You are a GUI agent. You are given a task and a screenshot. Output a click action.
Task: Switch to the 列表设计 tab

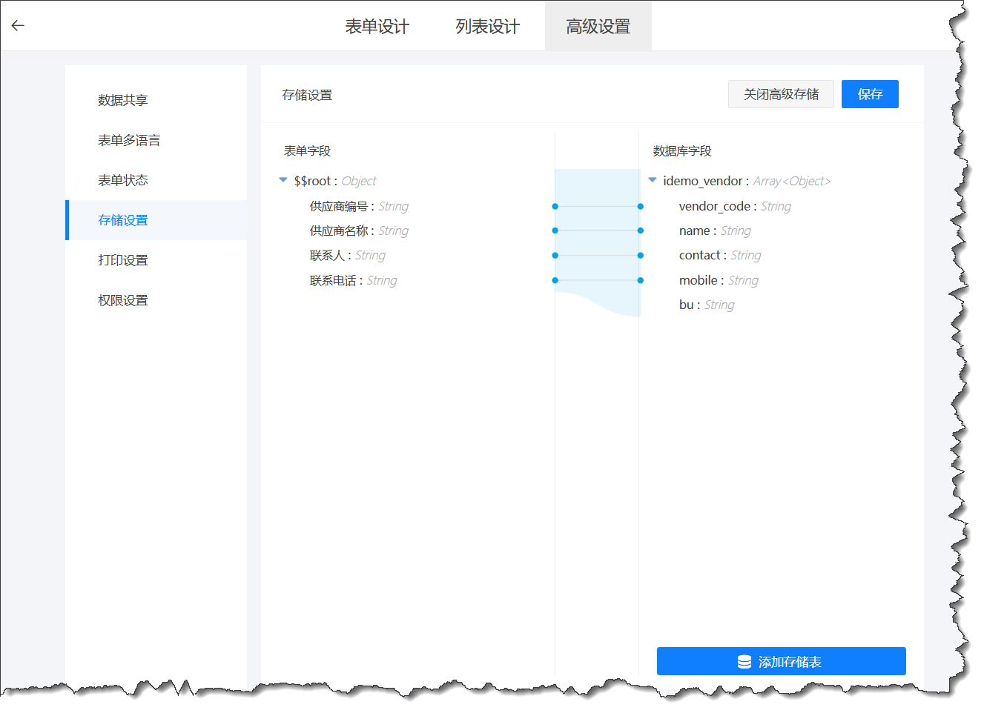[x=487, y=25]
